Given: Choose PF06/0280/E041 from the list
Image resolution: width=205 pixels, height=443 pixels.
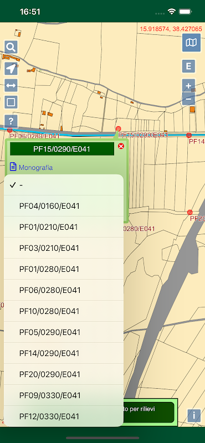Looking at the screenshot, I should (64, 290).
